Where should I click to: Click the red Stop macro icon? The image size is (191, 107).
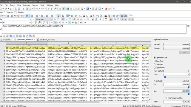click(106, 9)
